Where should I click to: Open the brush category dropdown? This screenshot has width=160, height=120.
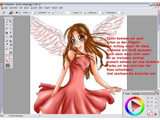point(13,13)
